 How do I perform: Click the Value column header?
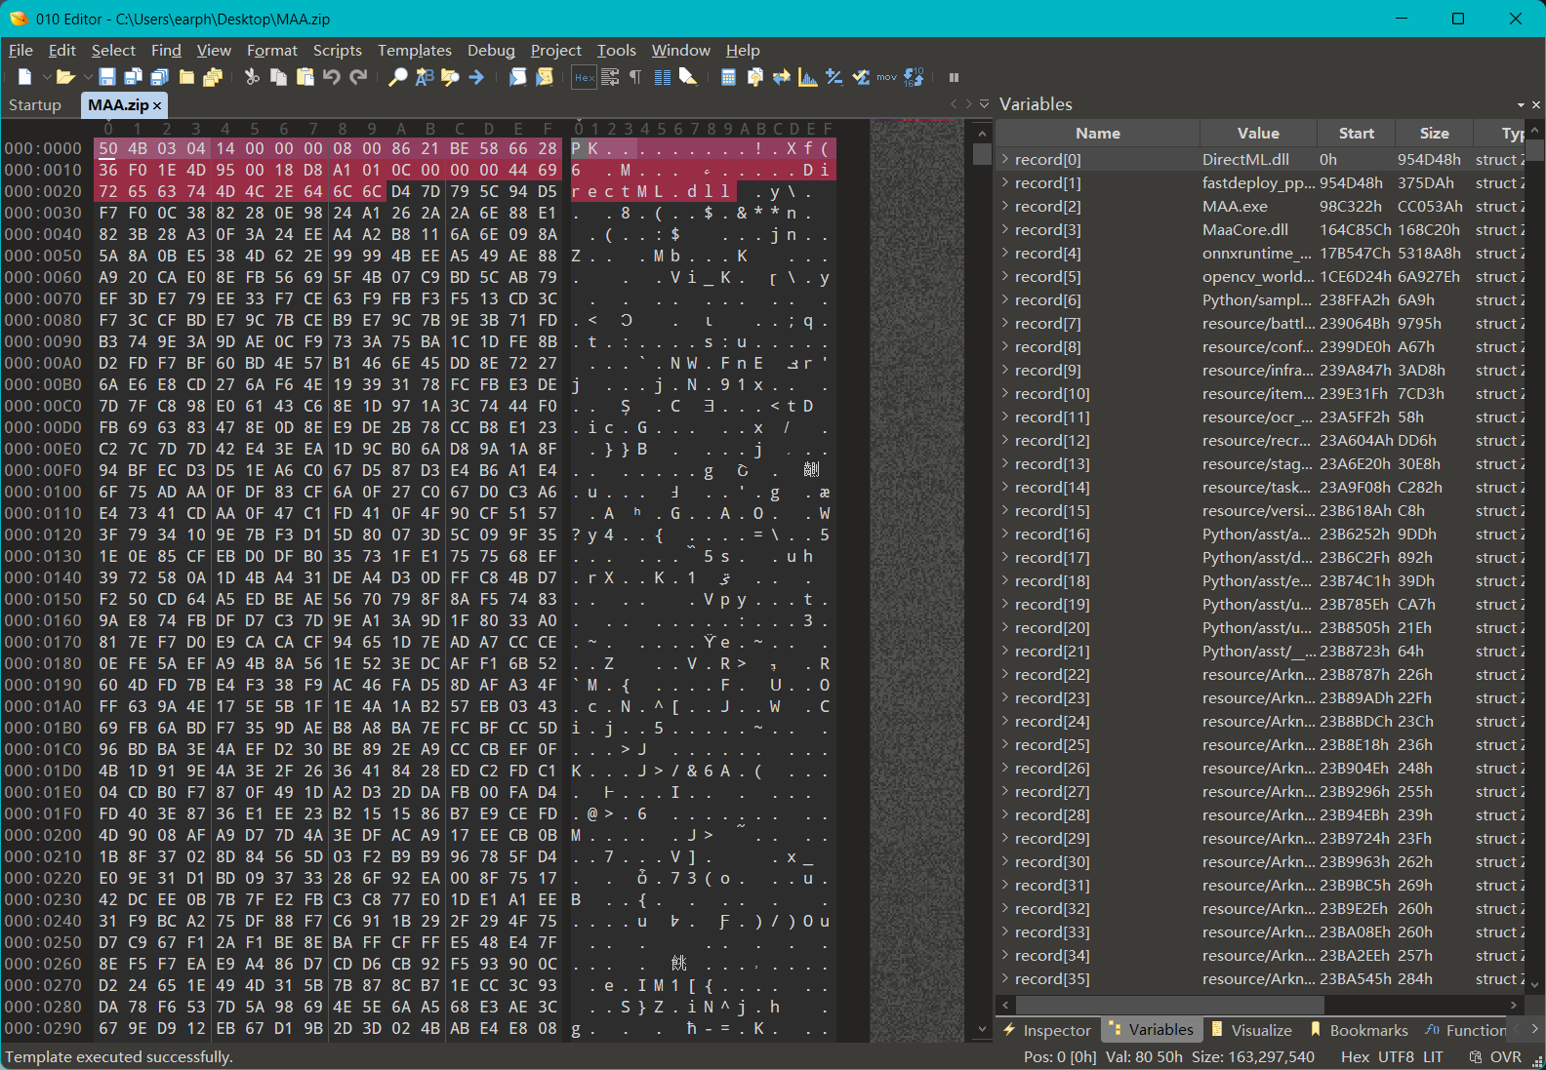pyautogui.click(x=1257, y=133)
